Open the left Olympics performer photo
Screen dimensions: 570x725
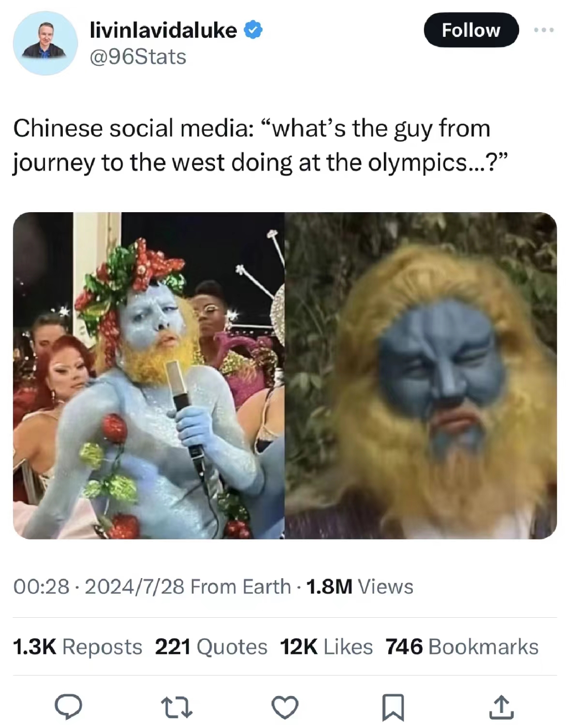[148, 376]
